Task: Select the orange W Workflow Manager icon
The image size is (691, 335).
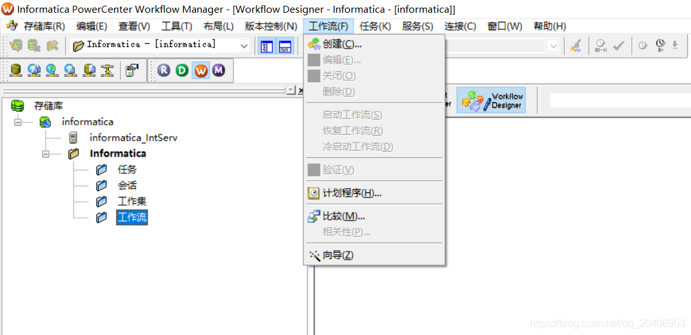Action: (200, 70)
